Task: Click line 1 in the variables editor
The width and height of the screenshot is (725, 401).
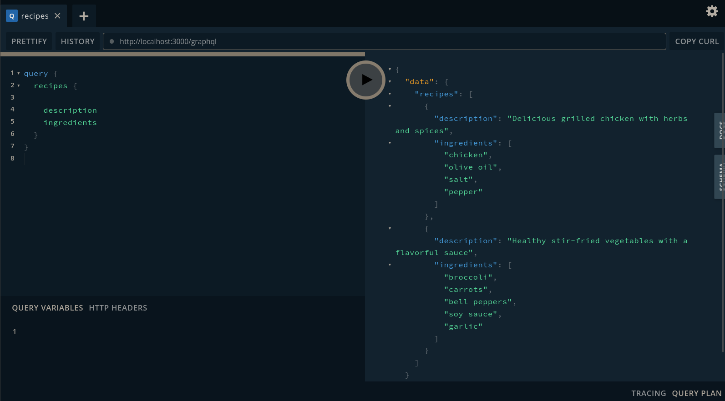Action: pyautogui.click(x=189, y=331)
